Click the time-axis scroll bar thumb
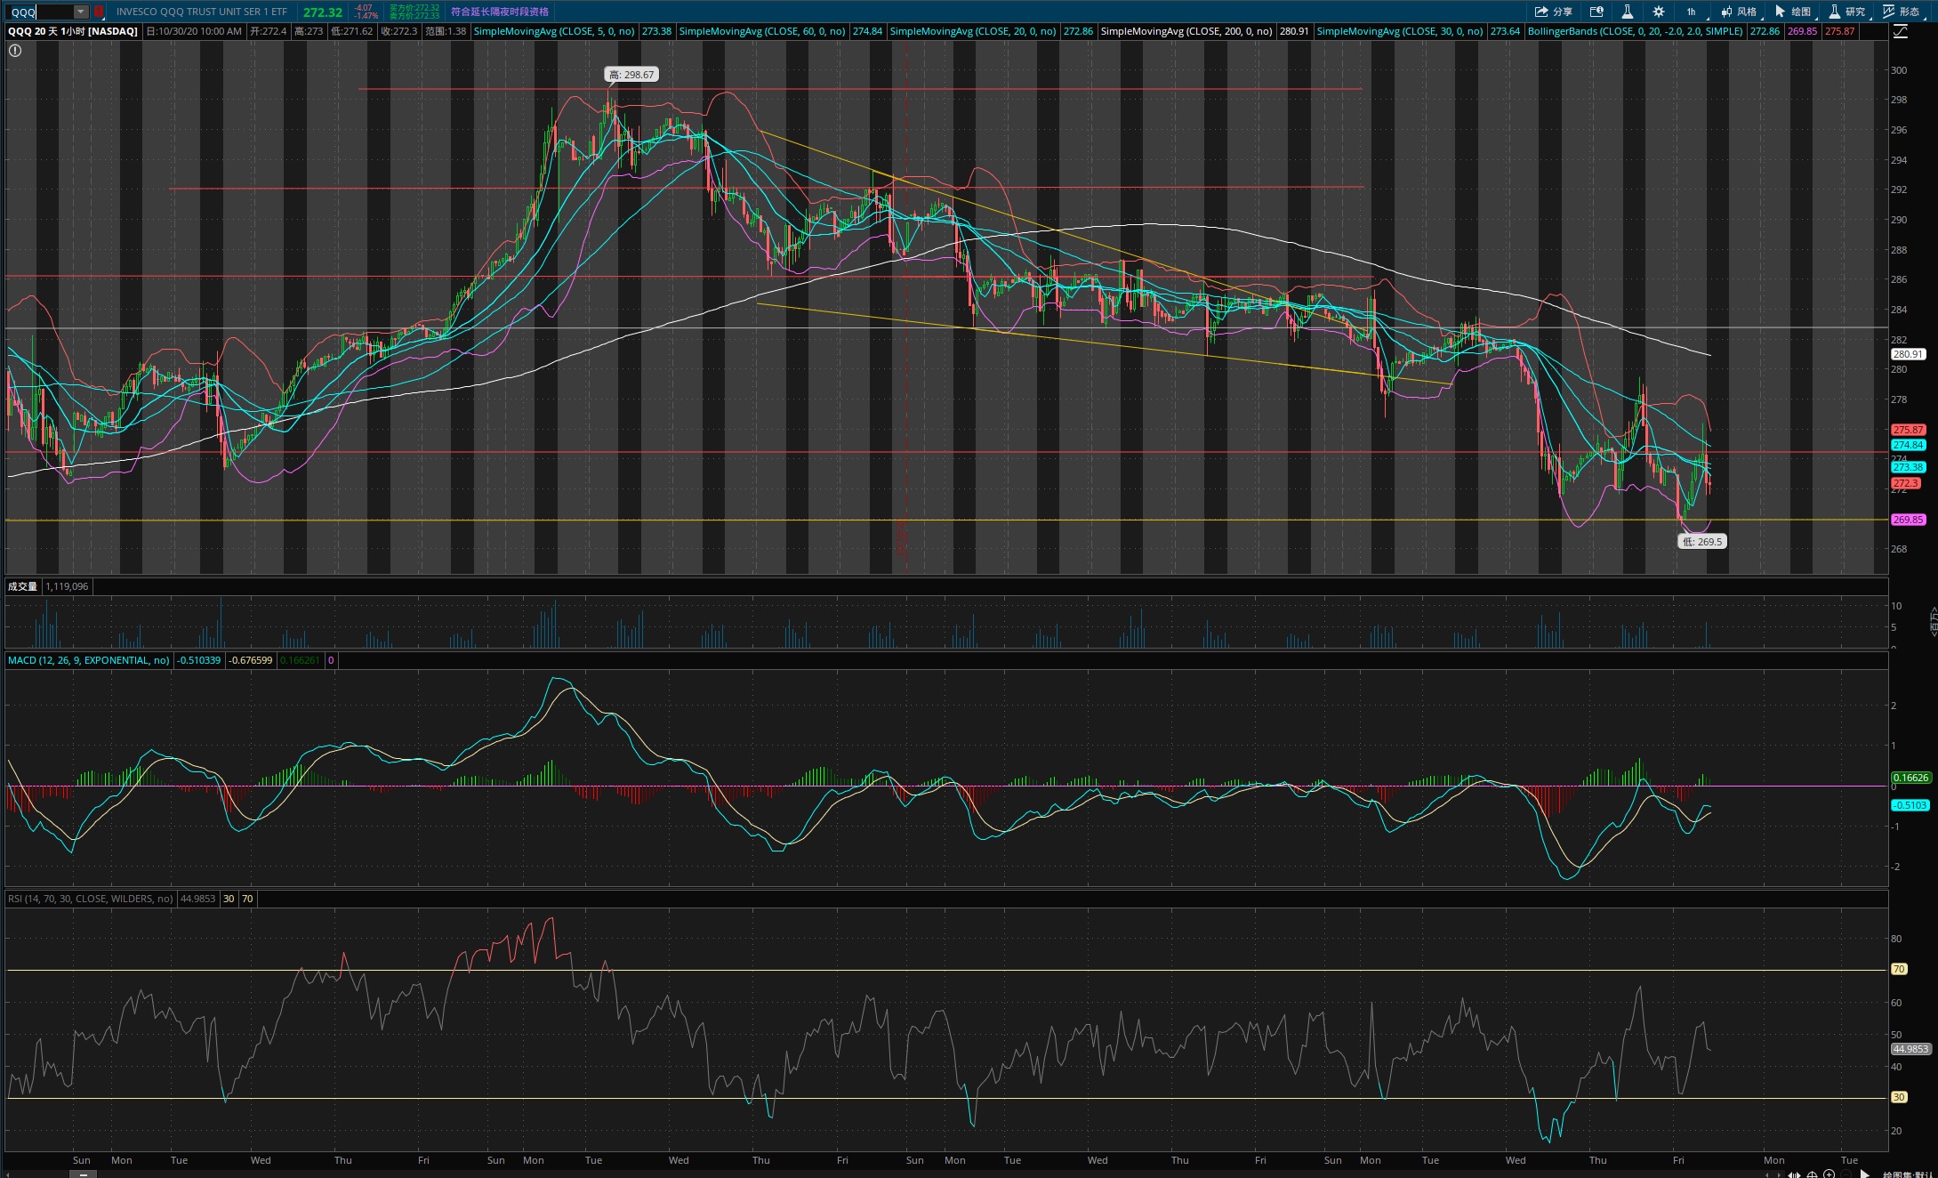Image resolution: width=1938 pixels, height=1178 pixels. tap(83, 1174)
